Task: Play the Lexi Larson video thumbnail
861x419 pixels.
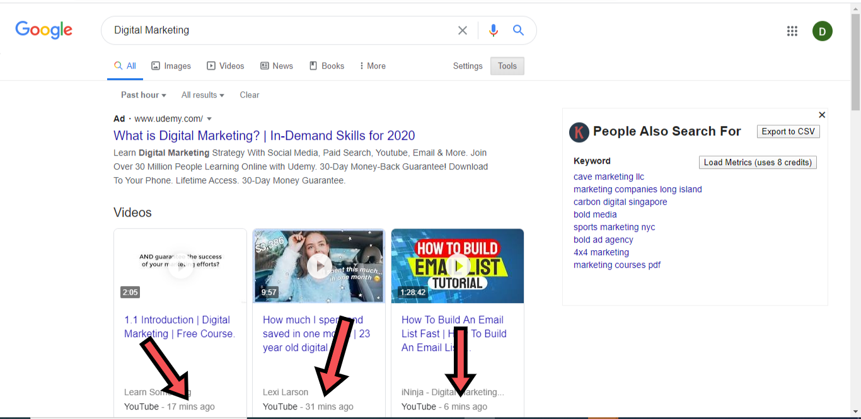Action: pyautogui.click(x=319, y=266)
